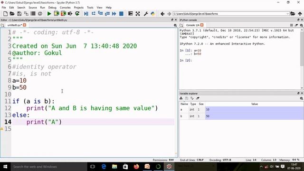The height and width of the screenshot is (171, 304).
Task: Open the Projects menu
Action: [78, 8]
